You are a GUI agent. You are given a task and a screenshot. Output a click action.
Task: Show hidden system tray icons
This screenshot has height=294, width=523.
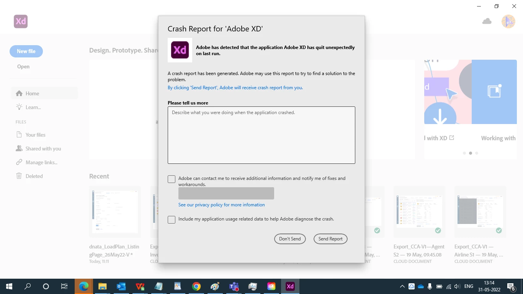402,286
